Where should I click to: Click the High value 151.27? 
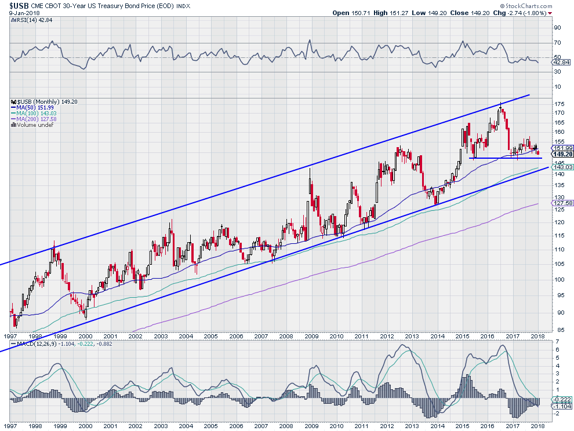pos(399,13)
